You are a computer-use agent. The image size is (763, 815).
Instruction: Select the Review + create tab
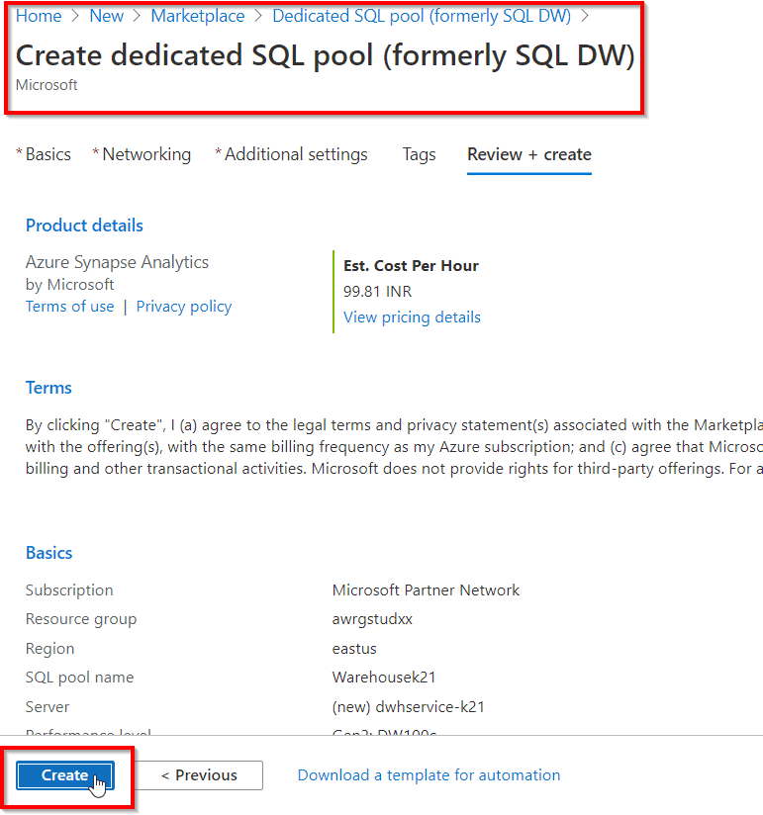[x=528, y=154]
